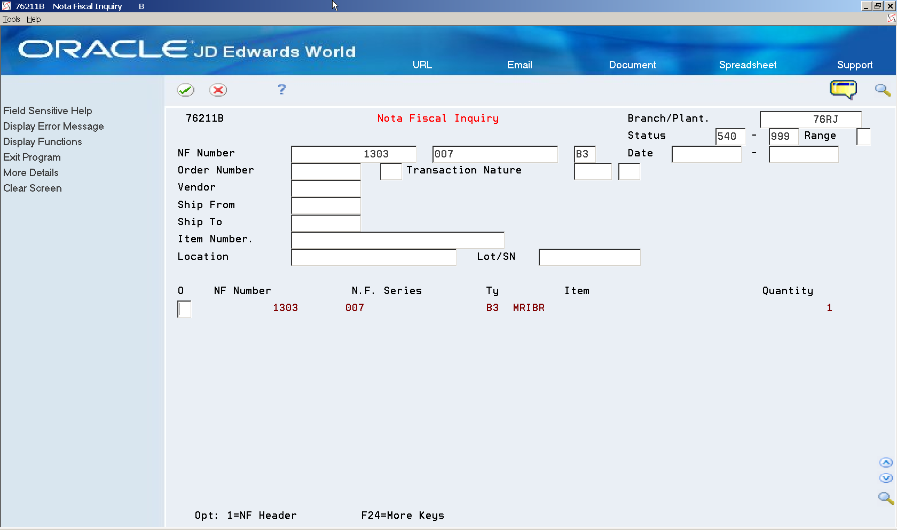Screen dimensions: 897x530
Task: Click the NF series field showing 007
Action: 495,154
